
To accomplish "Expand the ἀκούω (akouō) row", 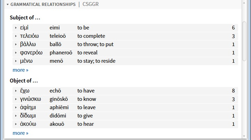I will tap(16, 124).
